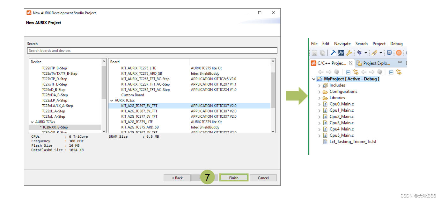Expand the Cpu5_Main.c node
Image resolution: width=441 pixels, height=201 pixels.
319,135
